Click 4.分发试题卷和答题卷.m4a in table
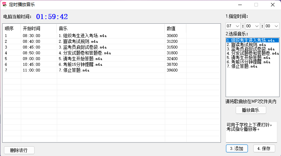Screen dimensions: 281x156 click(85, 53)
